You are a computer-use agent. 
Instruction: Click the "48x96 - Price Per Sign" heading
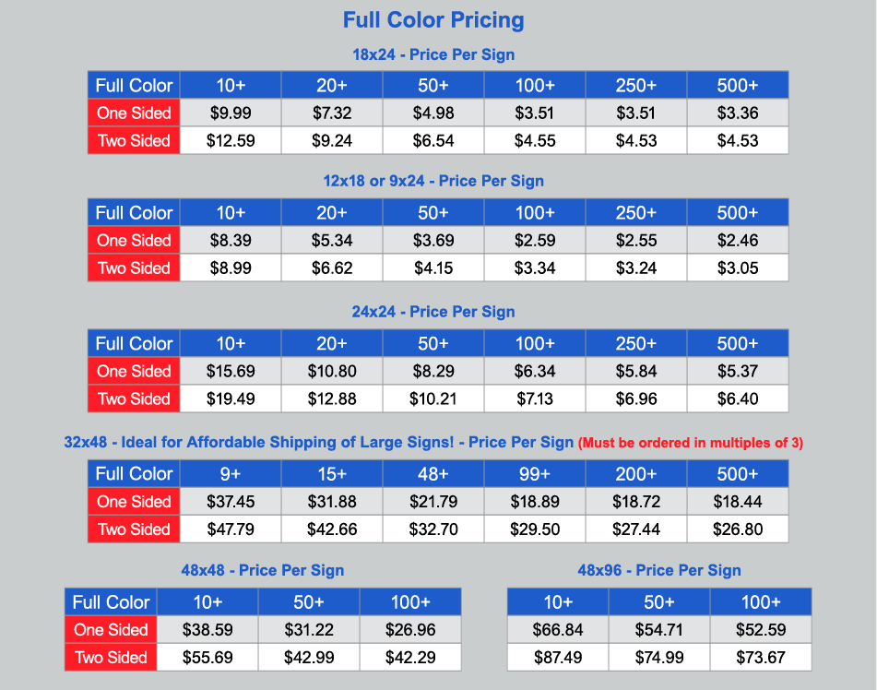659,570
